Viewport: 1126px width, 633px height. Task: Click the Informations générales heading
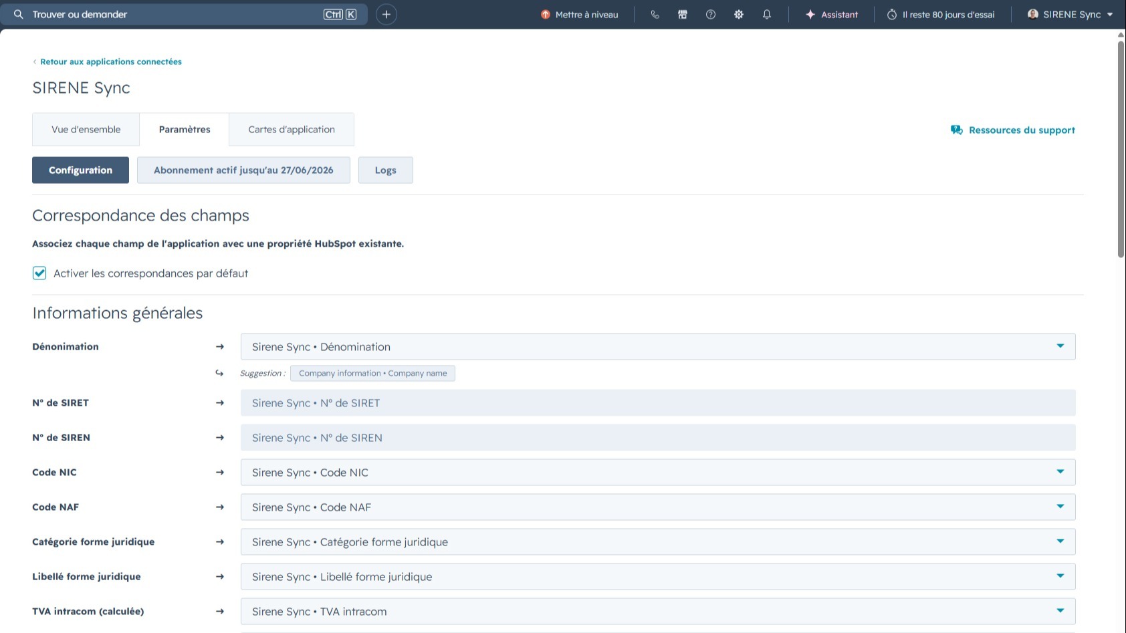coord(117,313)
